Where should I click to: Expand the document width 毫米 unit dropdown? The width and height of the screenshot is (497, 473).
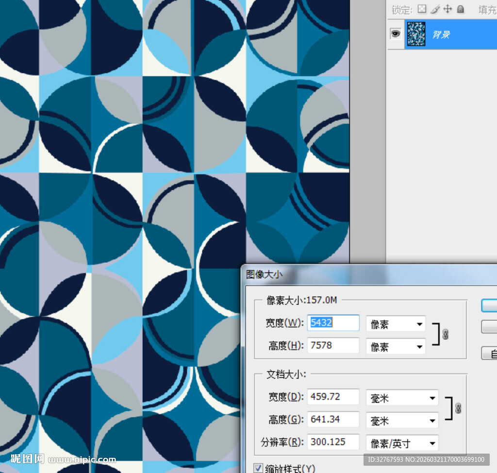click(x=402, y=398)
